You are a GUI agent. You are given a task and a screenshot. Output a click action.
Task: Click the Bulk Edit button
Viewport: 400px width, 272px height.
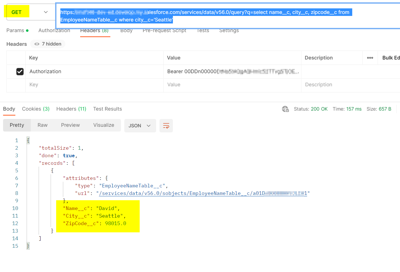pyautogui.click(x=391, y=58)
